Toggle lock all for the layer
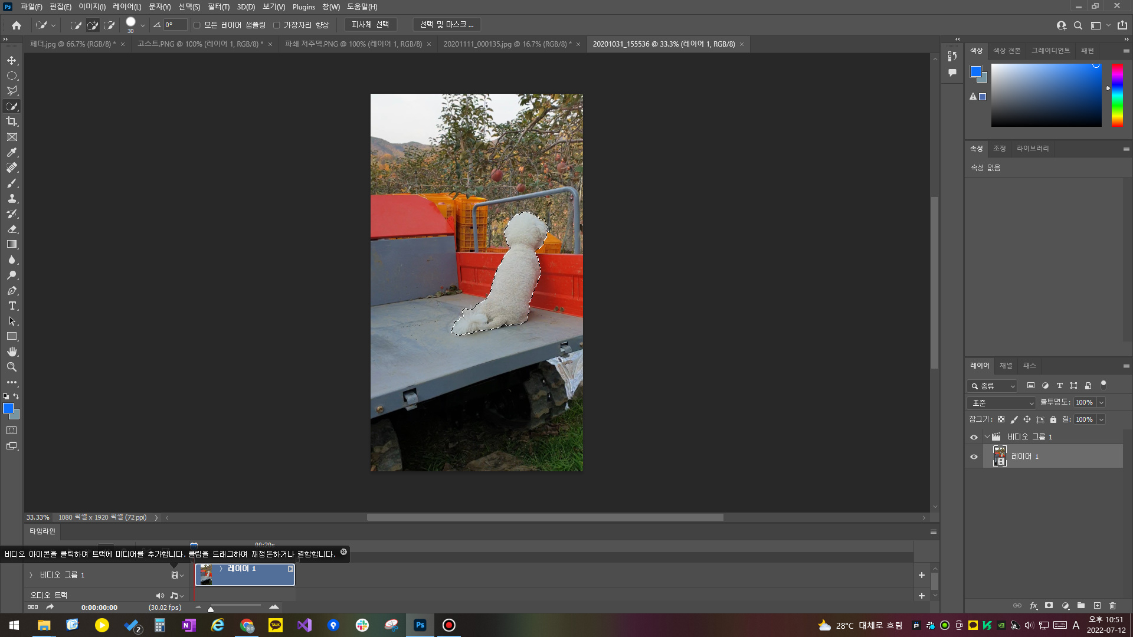 coord(1053,419)
